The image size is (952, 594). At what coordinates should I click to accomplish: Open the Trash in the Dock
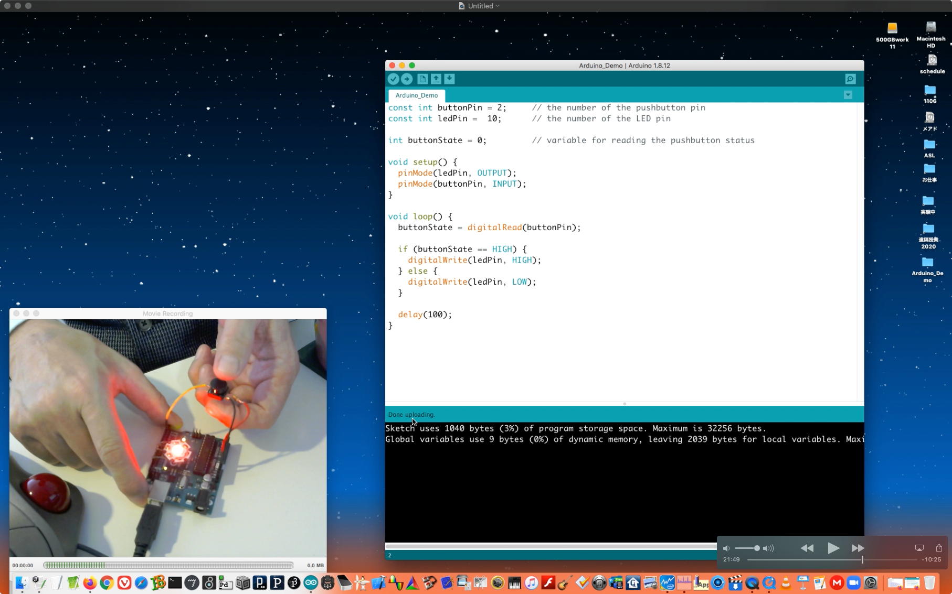[929, 582]
